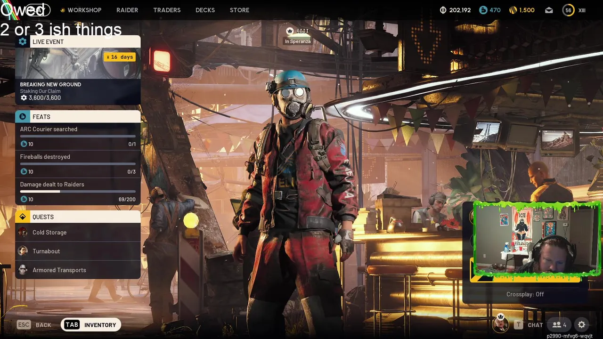Click the 16 days event badge
Screen dimensions: 603x339
[x=120, y=57]
